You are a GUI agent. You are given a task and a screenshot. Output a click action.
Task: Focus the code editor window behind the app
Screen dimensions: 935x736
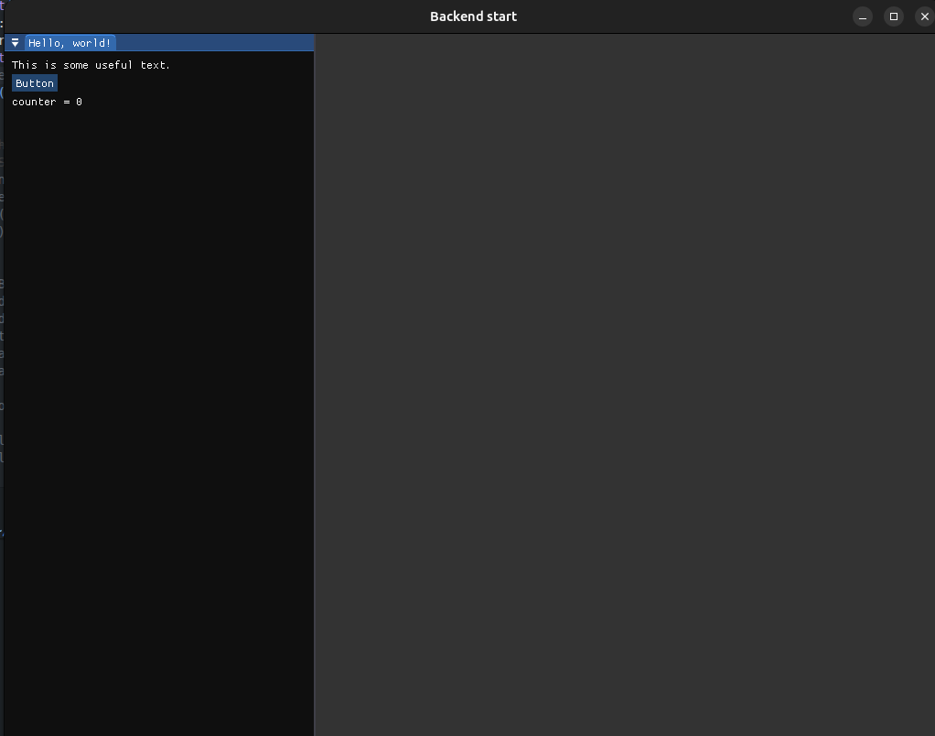pos(1,275)
